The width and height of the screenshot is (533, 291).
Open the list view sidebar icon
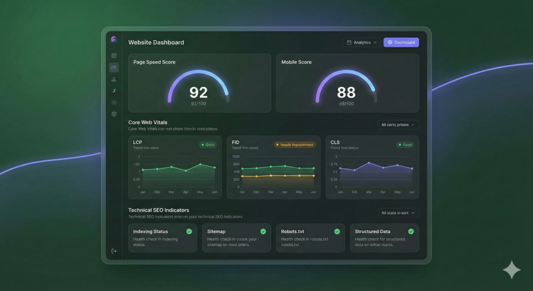click(114, 103)
